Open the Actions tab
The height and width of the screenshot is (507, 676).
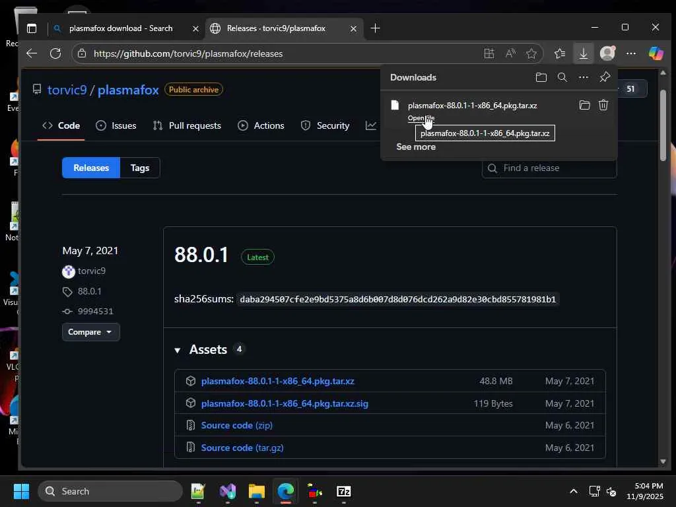click(261, 125)
